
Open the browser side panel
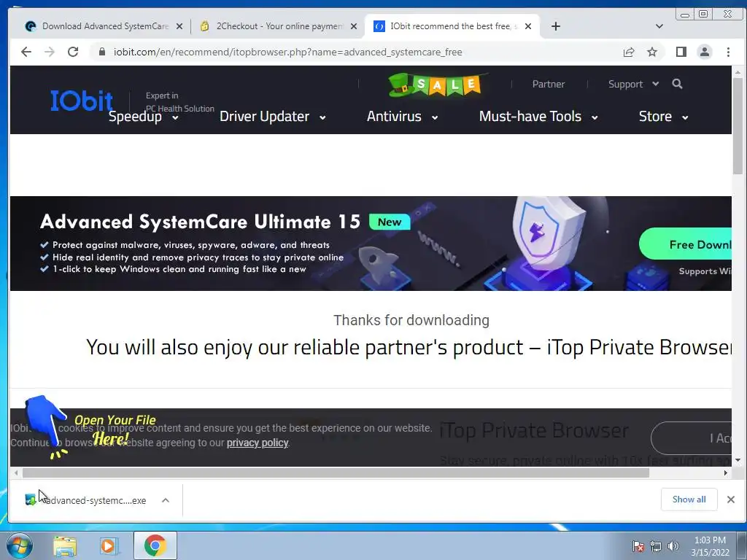click(x=681, y=52)
